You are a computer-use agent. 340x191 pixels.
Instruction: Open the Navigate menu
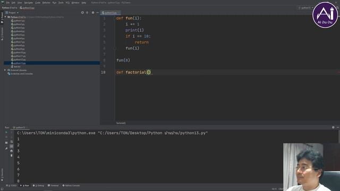(x=28, y=3)
